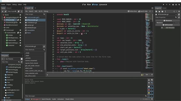Screen dimensions: 181x101
Task: Toggle standard messages filter in output
Action: click(150, 87)
